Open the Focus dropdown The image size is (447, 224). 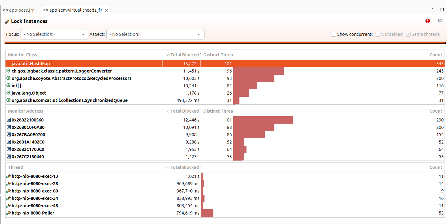(54, 34)
